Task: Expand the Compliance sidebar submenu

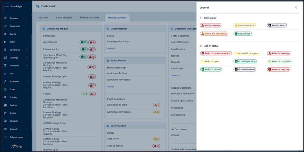Action: click(x=27, y=50)
